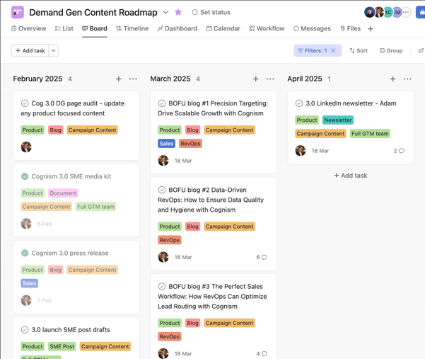Open project title dropdown chevron
This screenshot has height=359, width=425.
click(165, 12)
